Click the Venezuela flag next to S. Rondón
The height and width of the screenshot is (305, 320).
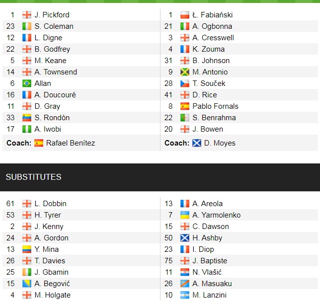pos(27,118)
